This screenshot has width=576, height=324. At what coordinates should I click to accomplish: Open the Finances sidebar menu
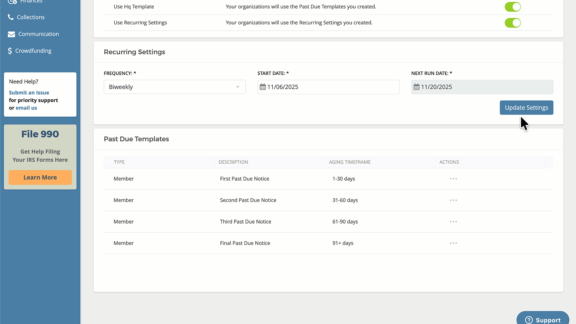click(x=31, y=1)
